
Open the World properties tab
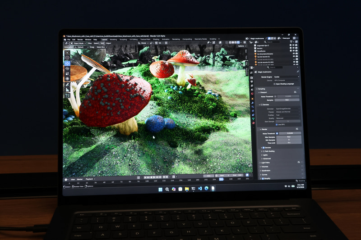[x=252, y=94]
